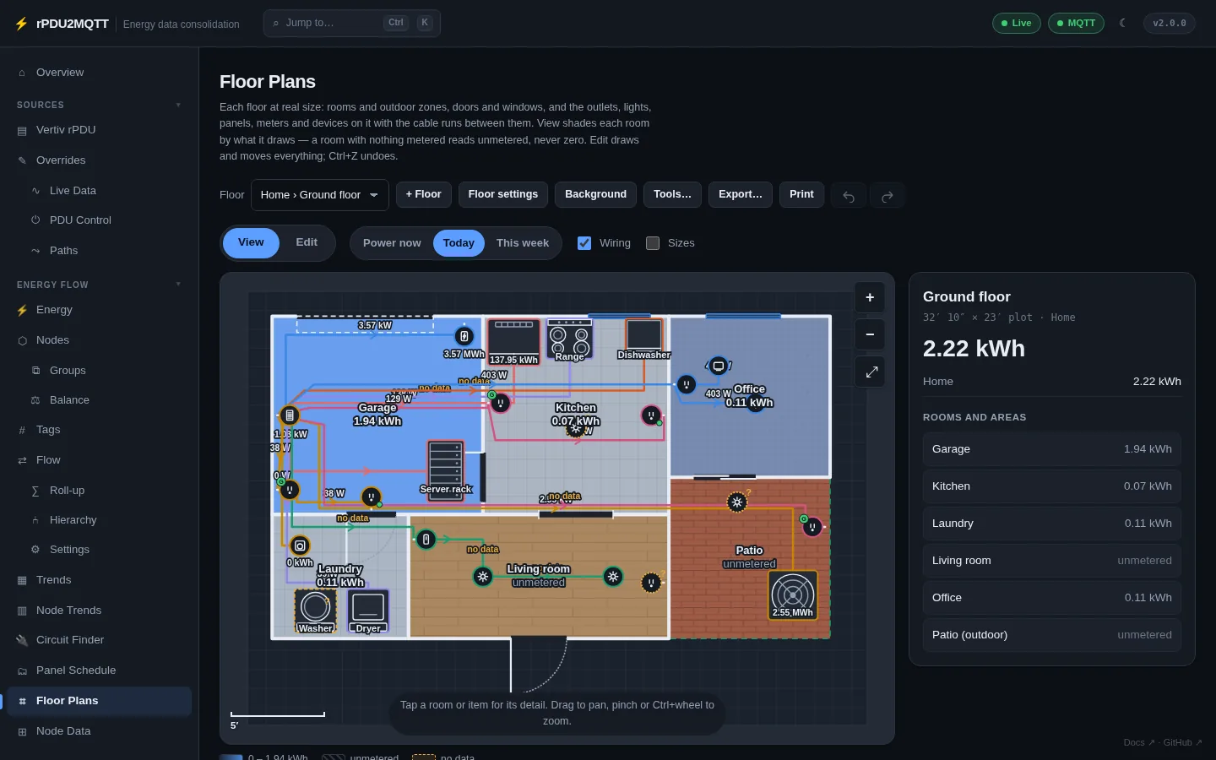Select the Range appliance in Kitchen
The image size is (1216, 760).
[569, 339]
